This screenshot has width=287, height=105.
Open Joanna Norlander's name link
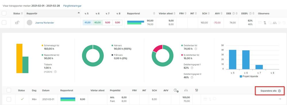[45, 23]
